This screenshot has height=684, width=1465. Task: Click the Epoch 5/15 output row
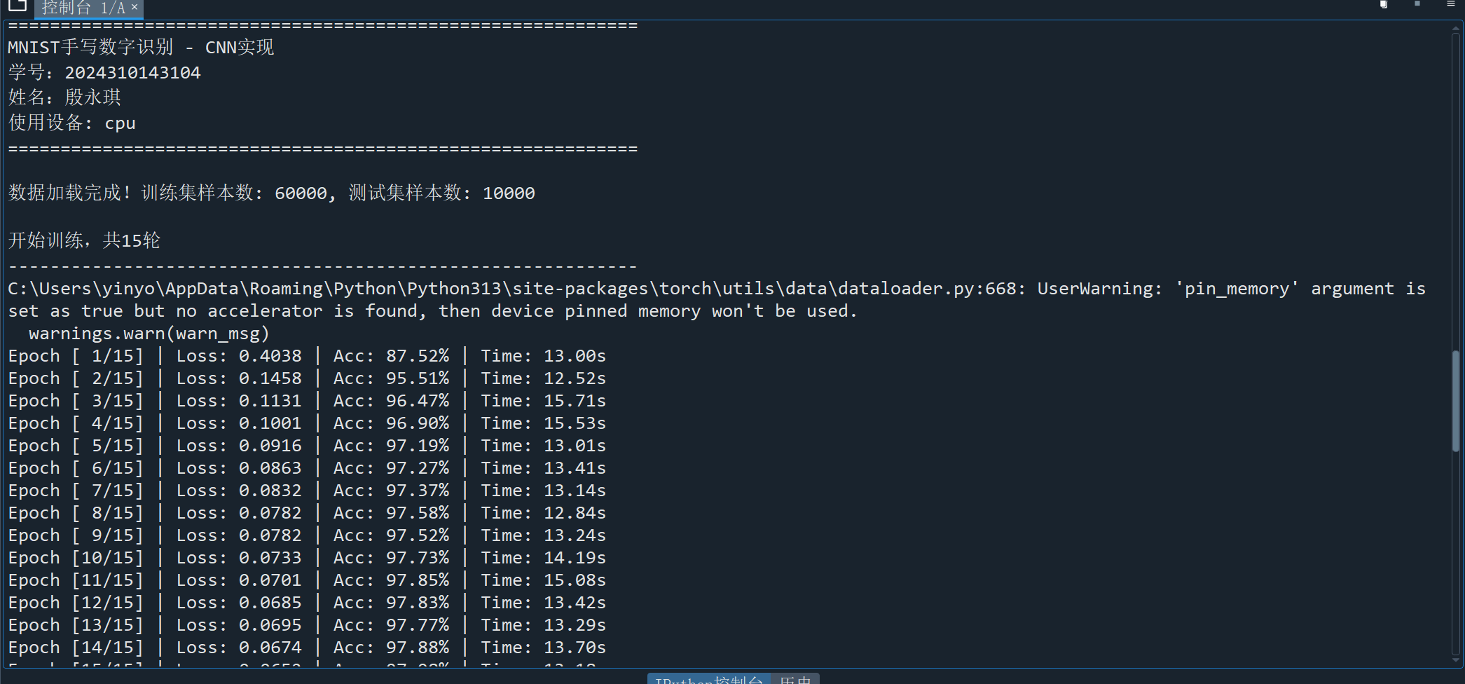(x=307, y=445)
